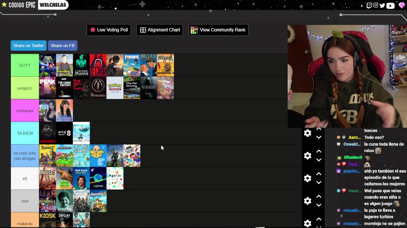Select the Platform 8 cover
Viewport: 407px width, 228px height.
tap(64, 133)
